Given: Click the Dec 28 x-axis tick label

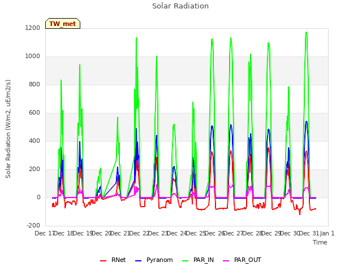Looking at the screenshot, I should [252, 233].
